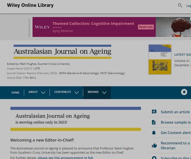Click the Impact factor 1.876 value
This screenshot has width=191, height=159.
[36, 68]
